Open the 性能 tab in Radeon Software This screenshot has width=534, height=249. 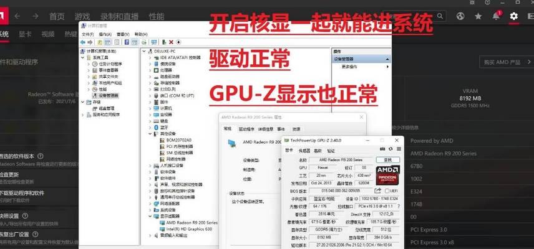[157, 16]
